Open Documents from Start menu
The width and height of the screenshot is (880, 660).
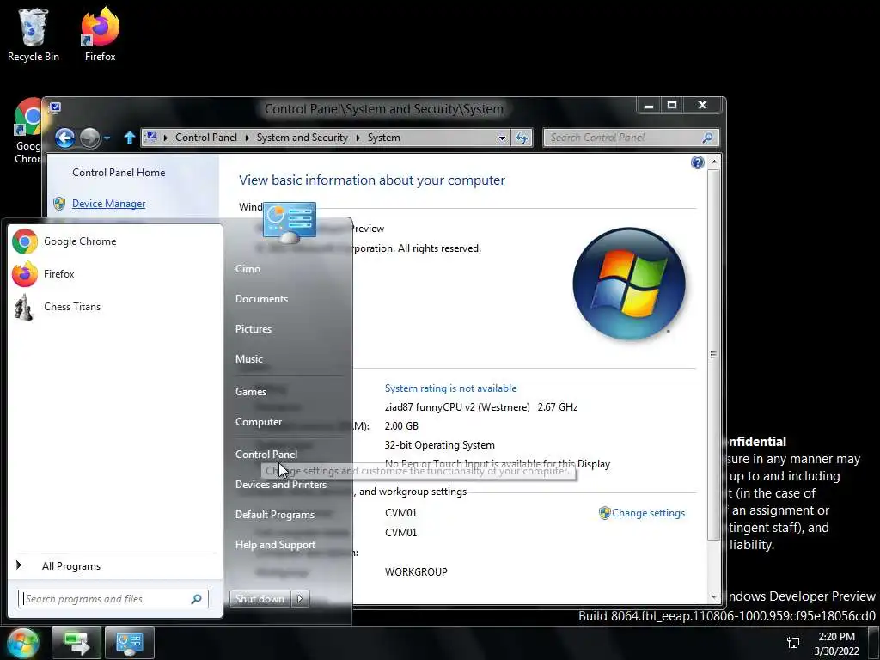(261, 299)
